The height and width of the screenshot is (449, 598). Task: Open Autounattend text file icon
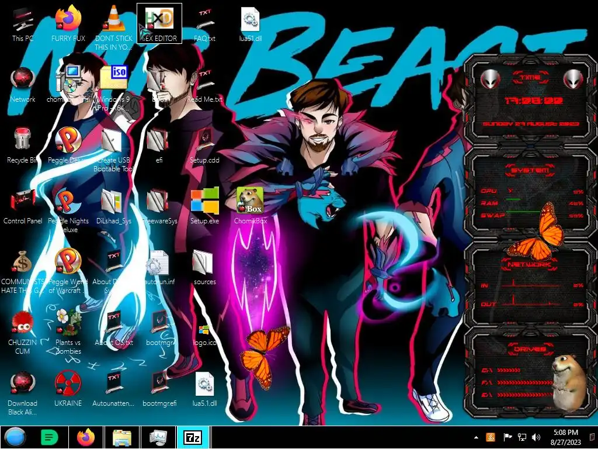point(114,389)
